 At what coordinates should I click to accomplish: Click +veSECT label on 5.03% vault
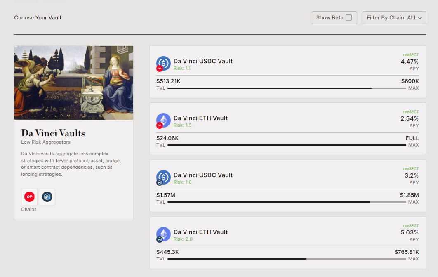(x=410, y=226)
